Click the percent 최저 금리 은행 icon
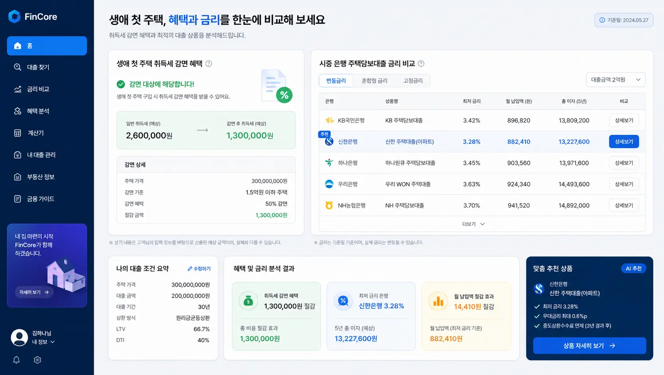664x375 pixels. point(343,301)
